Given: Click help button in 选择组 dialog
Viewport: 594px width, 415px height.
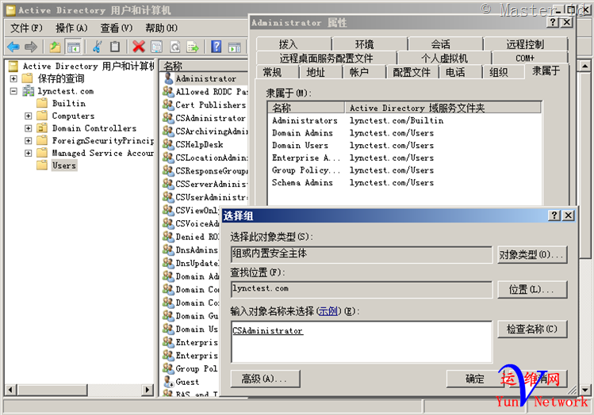Looking at the screenshot, I should tap(554, 215).
